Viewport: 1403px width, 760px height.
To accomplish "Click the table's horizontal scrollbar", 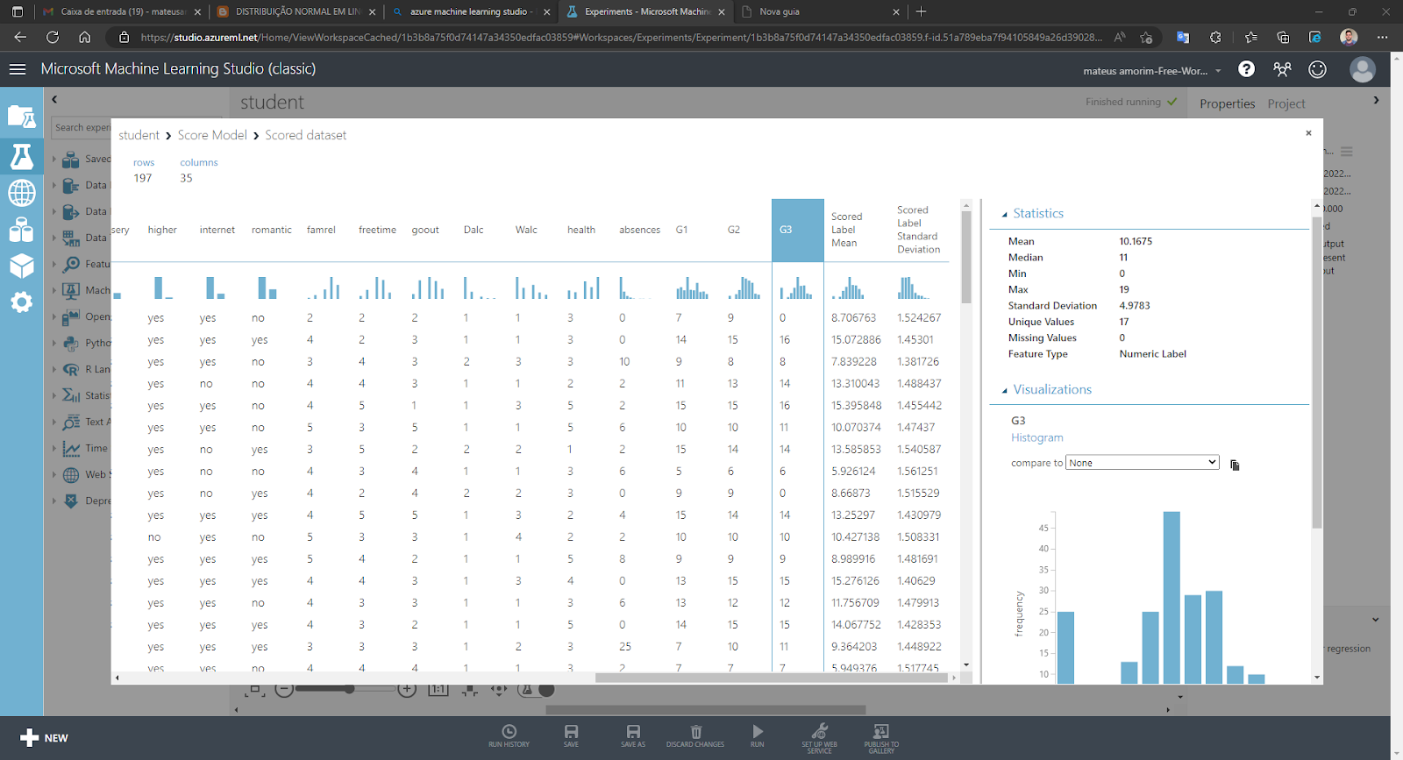I will point(773,678).
